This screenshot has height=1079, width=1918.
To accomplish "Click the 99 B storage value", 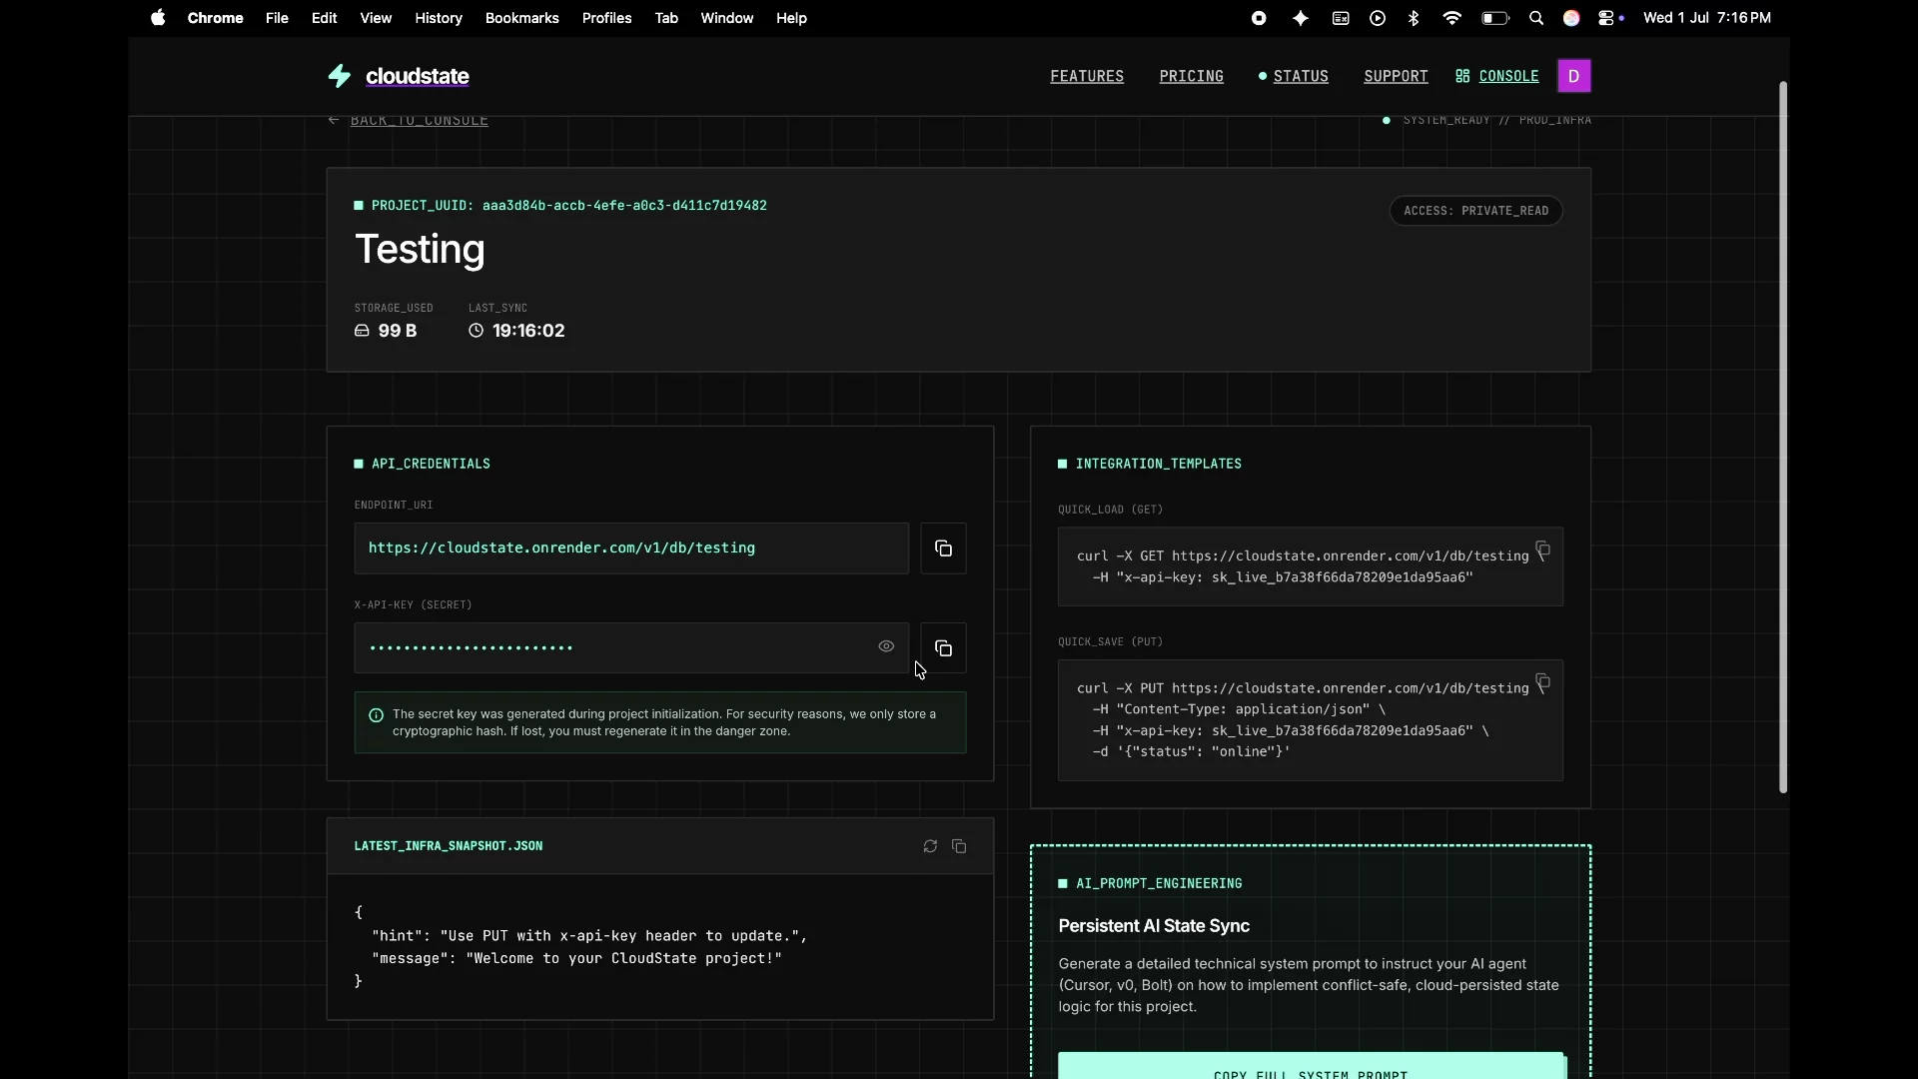I will tap(398, 331).
